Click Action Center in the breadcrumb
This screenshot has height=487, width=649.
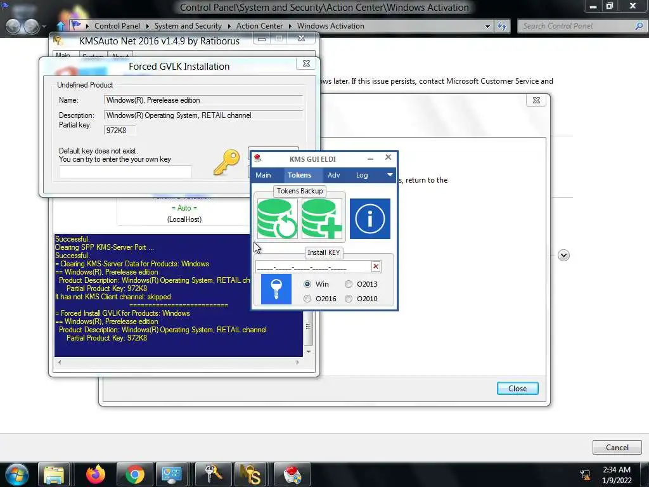259,25
